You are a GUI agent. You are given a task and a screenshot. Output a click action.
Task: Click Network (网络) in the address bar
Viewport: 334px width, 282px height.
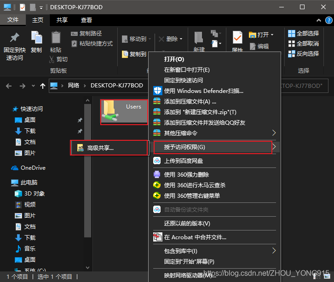click(x=74, y=86)
